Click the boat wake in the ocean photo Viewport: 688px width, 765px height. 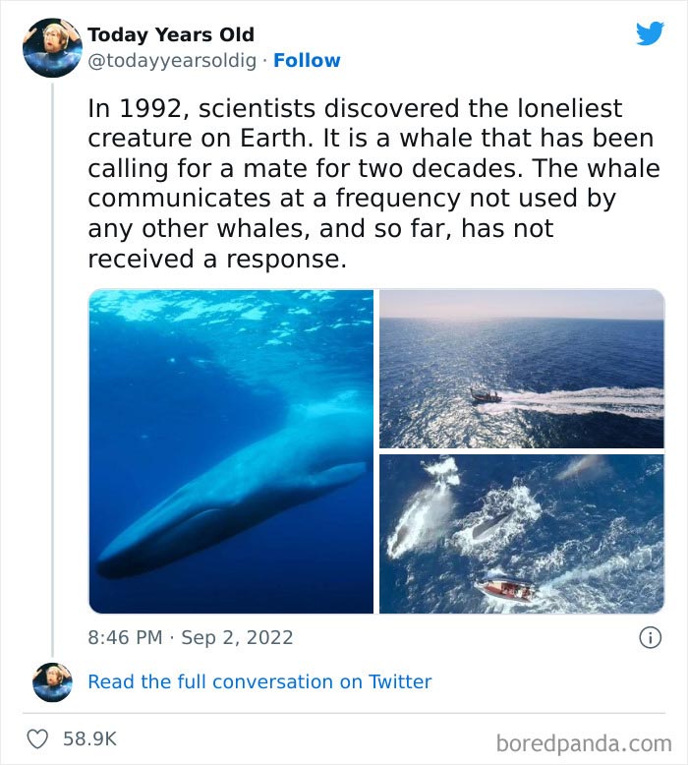tap(590, 401)
